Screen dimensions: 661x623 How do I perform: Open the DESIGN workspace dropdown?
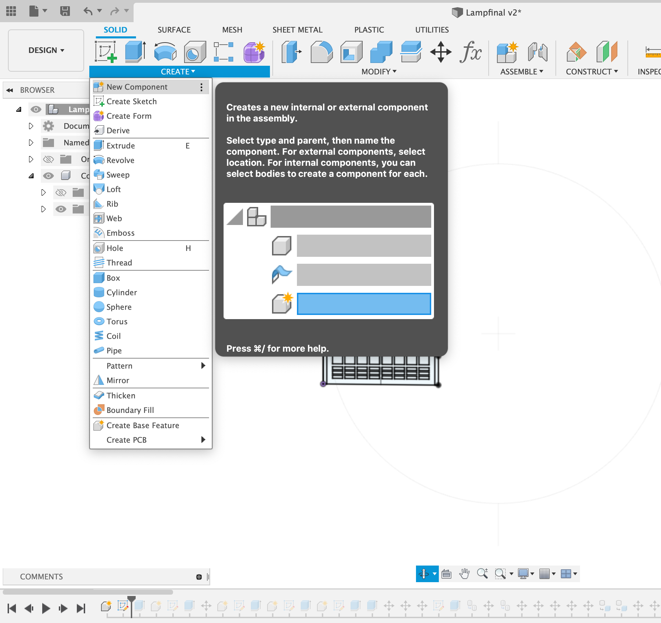[x=46, y=50]
